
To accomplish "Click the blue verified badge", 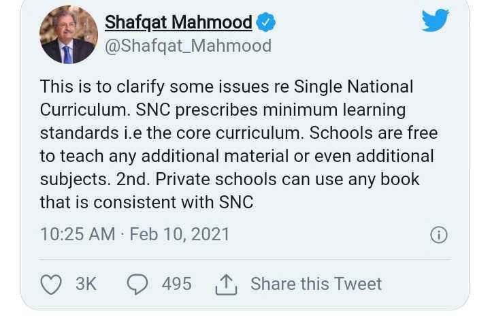I will click(265, 22).
